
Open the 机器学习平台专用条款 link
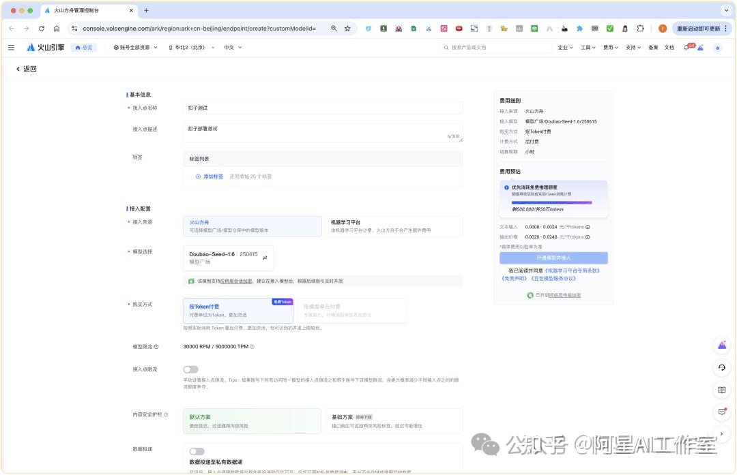pos(572,271)
